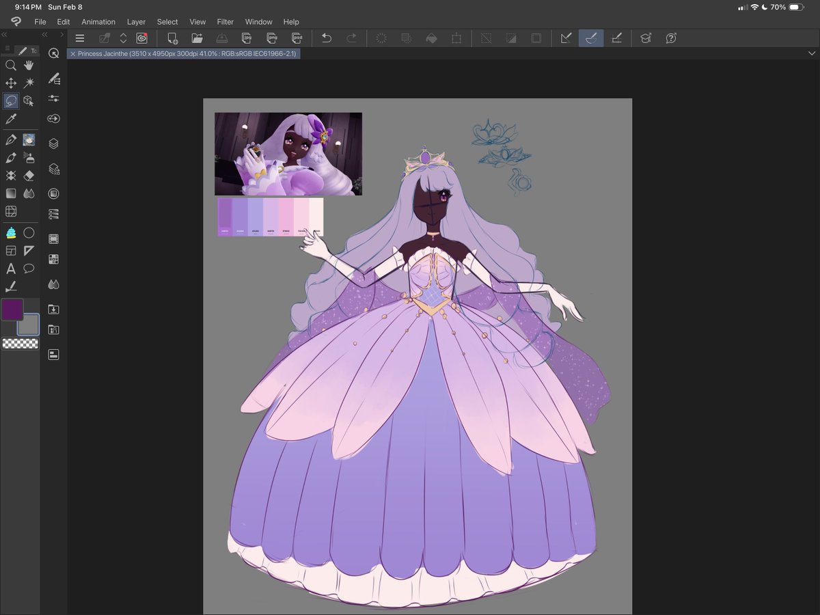Image resolution: width=820 pixels, height=615 pixels.
Task: Click the command bar up/down arrows
Action: [123, 38]
